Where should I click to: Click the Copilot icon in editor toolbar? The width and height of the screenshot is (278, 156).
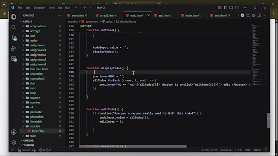(x=242, y=15)
